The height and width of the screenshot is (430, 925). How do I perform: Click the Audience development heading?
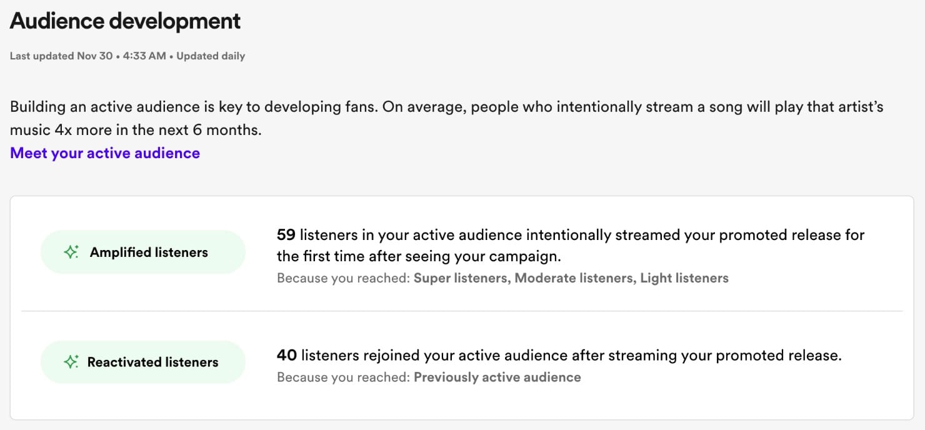[124, 21]
